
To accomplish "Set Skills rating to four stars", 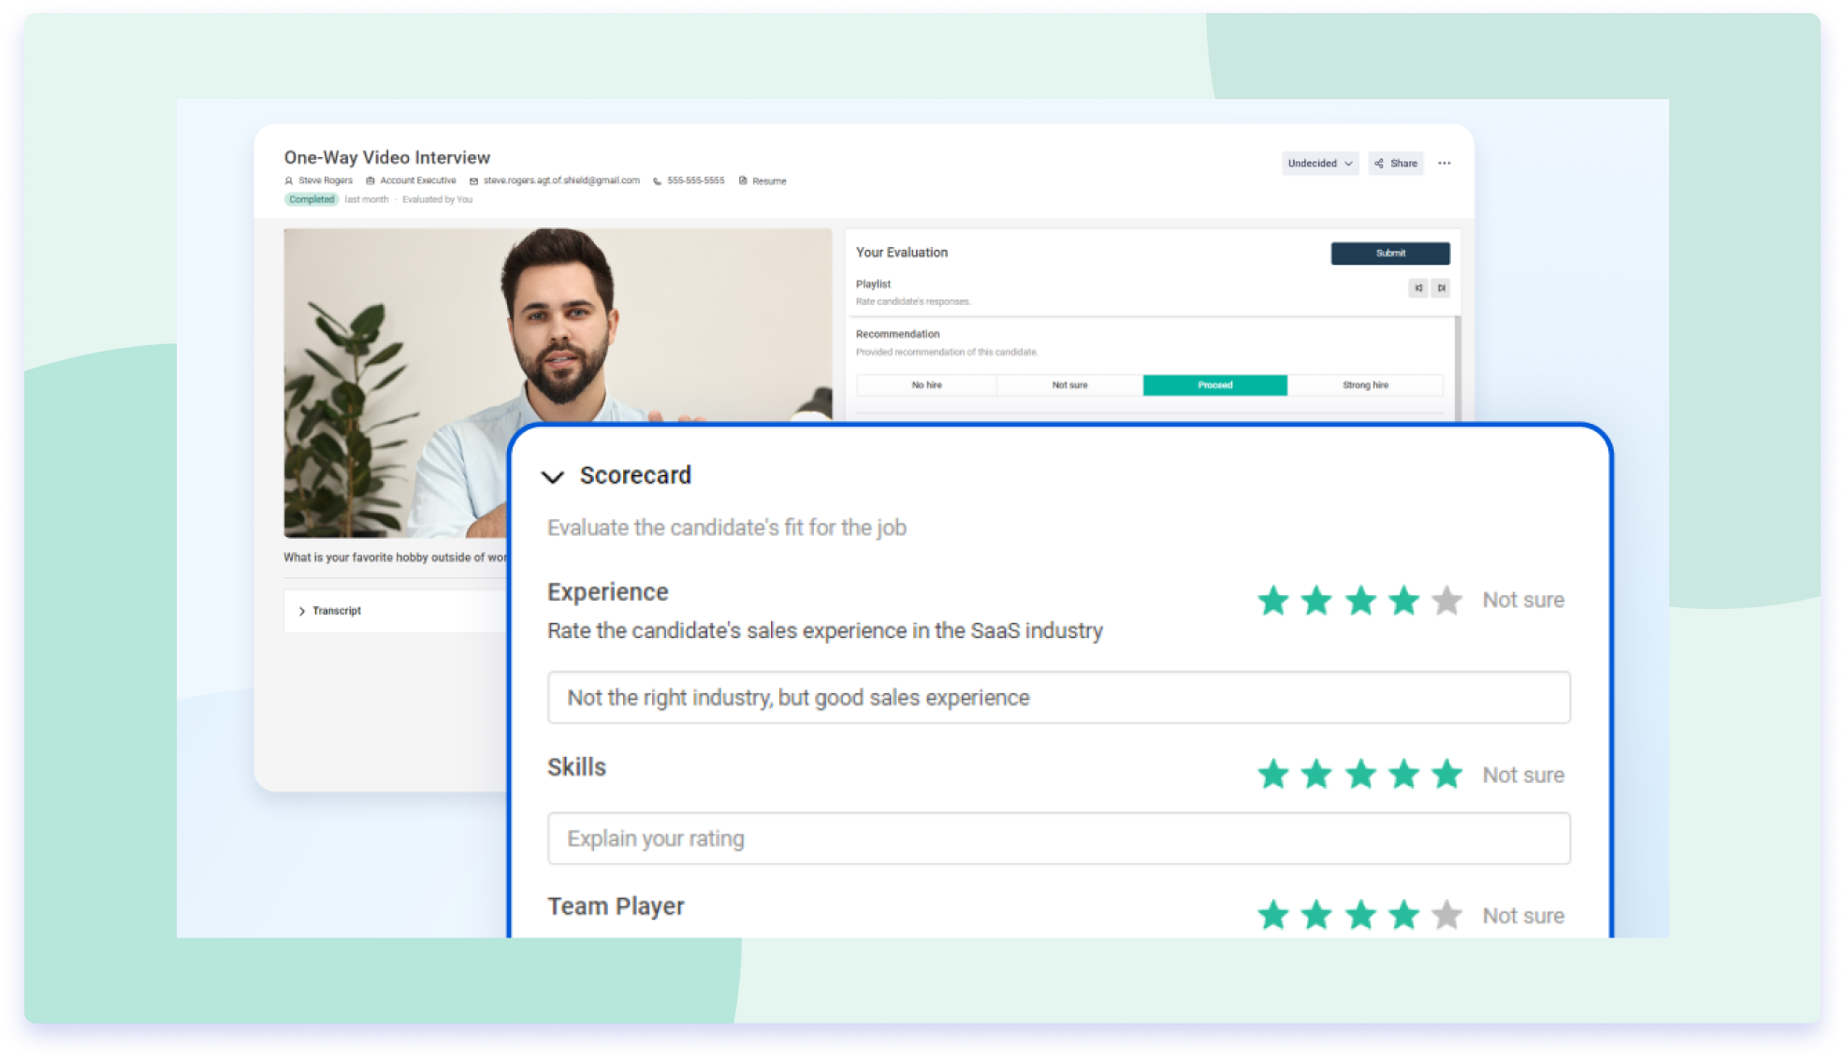I will pos(1403,775).
